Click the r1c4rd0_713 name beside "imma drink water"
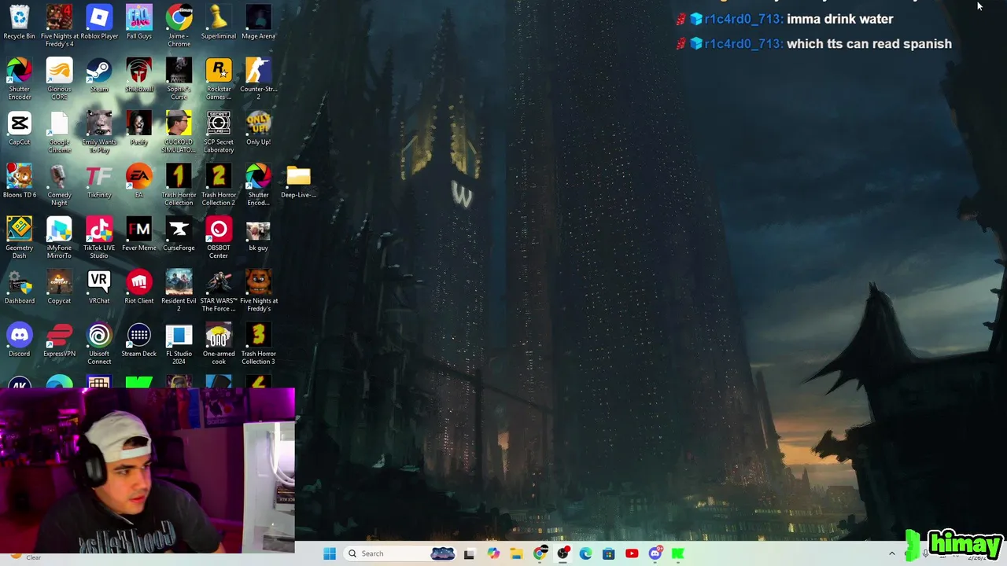The image size is (1007, 566). tap(743, 19)
